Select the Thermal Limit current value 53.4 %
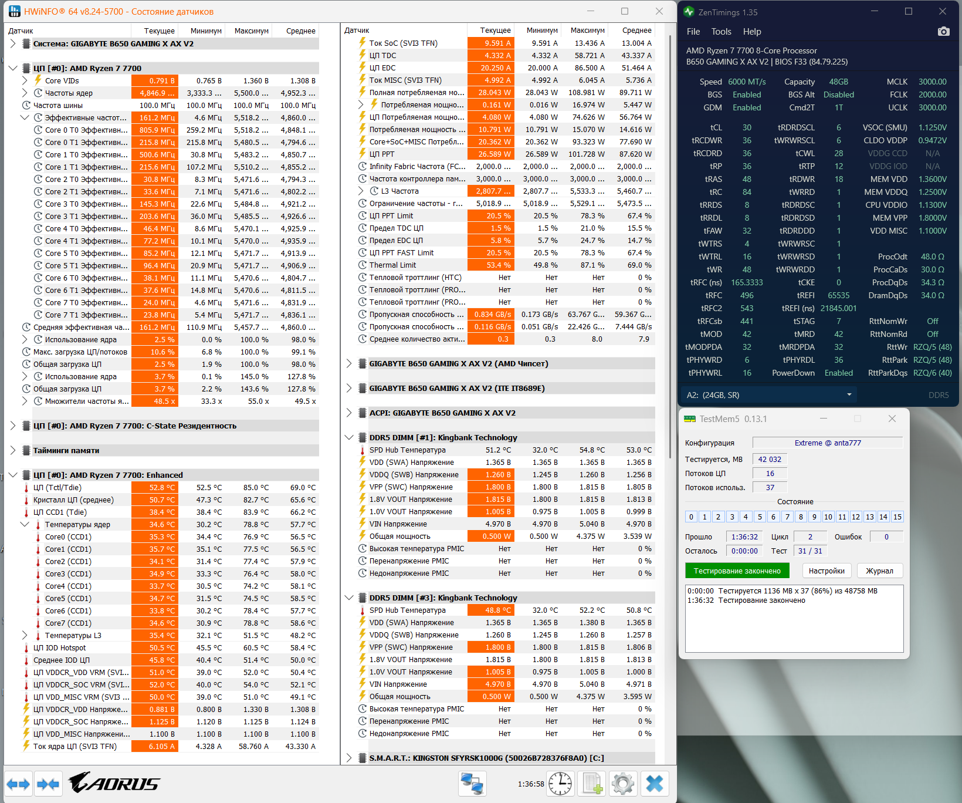Image resolution: width=962 pixels, height=803 pixels. point(491,265)
